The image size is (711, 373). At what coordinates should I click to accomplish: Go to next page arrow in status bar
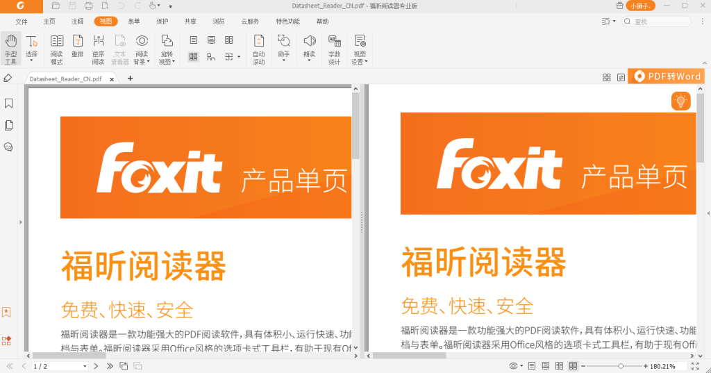pyautogui.click(x=96, y=366)
